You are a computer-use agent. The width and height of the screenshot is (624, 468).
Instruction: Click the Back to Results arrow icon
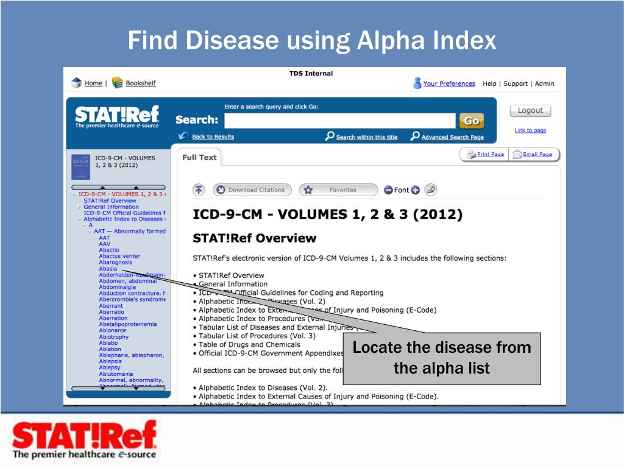(183, 136)
